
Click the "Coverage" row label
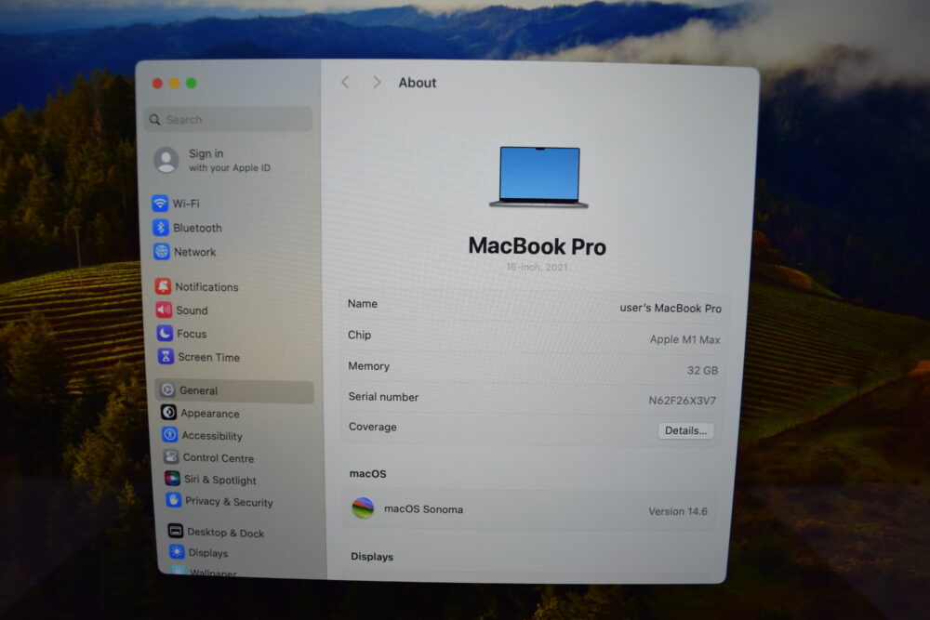pyautogui.click(x=373, y=426)
